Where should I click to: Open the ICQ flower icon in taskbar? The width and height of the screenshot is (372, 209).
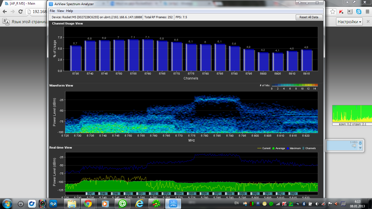(x=156, y=203)
